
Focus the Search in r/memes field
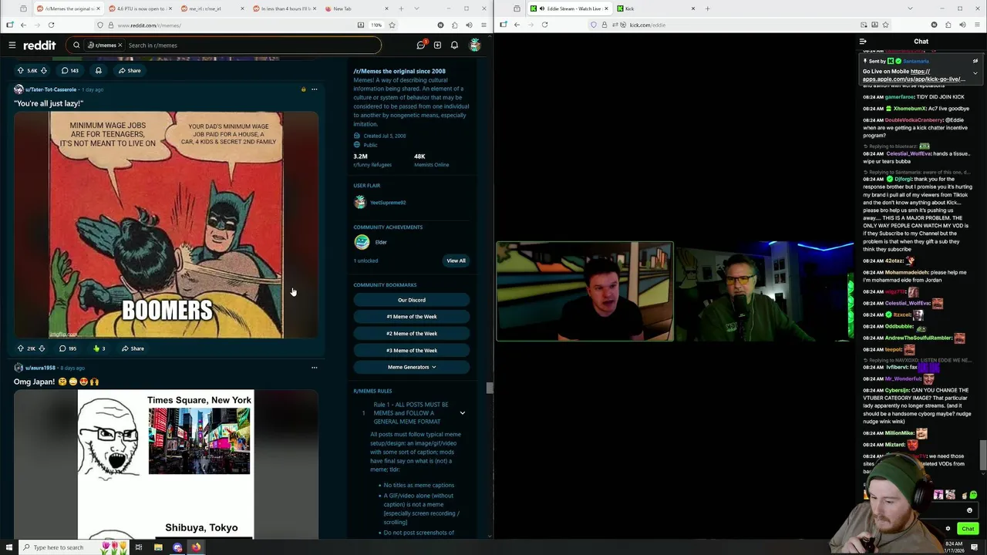click(x=251, y=45)
